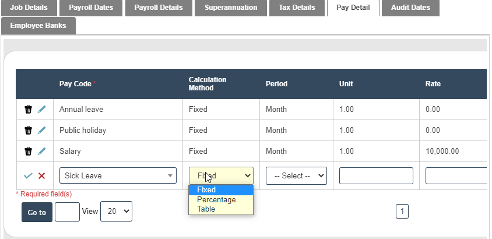Cancel new row with red X

41,175
